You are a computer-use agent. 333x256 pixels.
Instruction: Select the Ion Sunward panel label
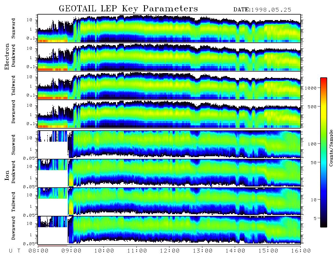point(13,145)
